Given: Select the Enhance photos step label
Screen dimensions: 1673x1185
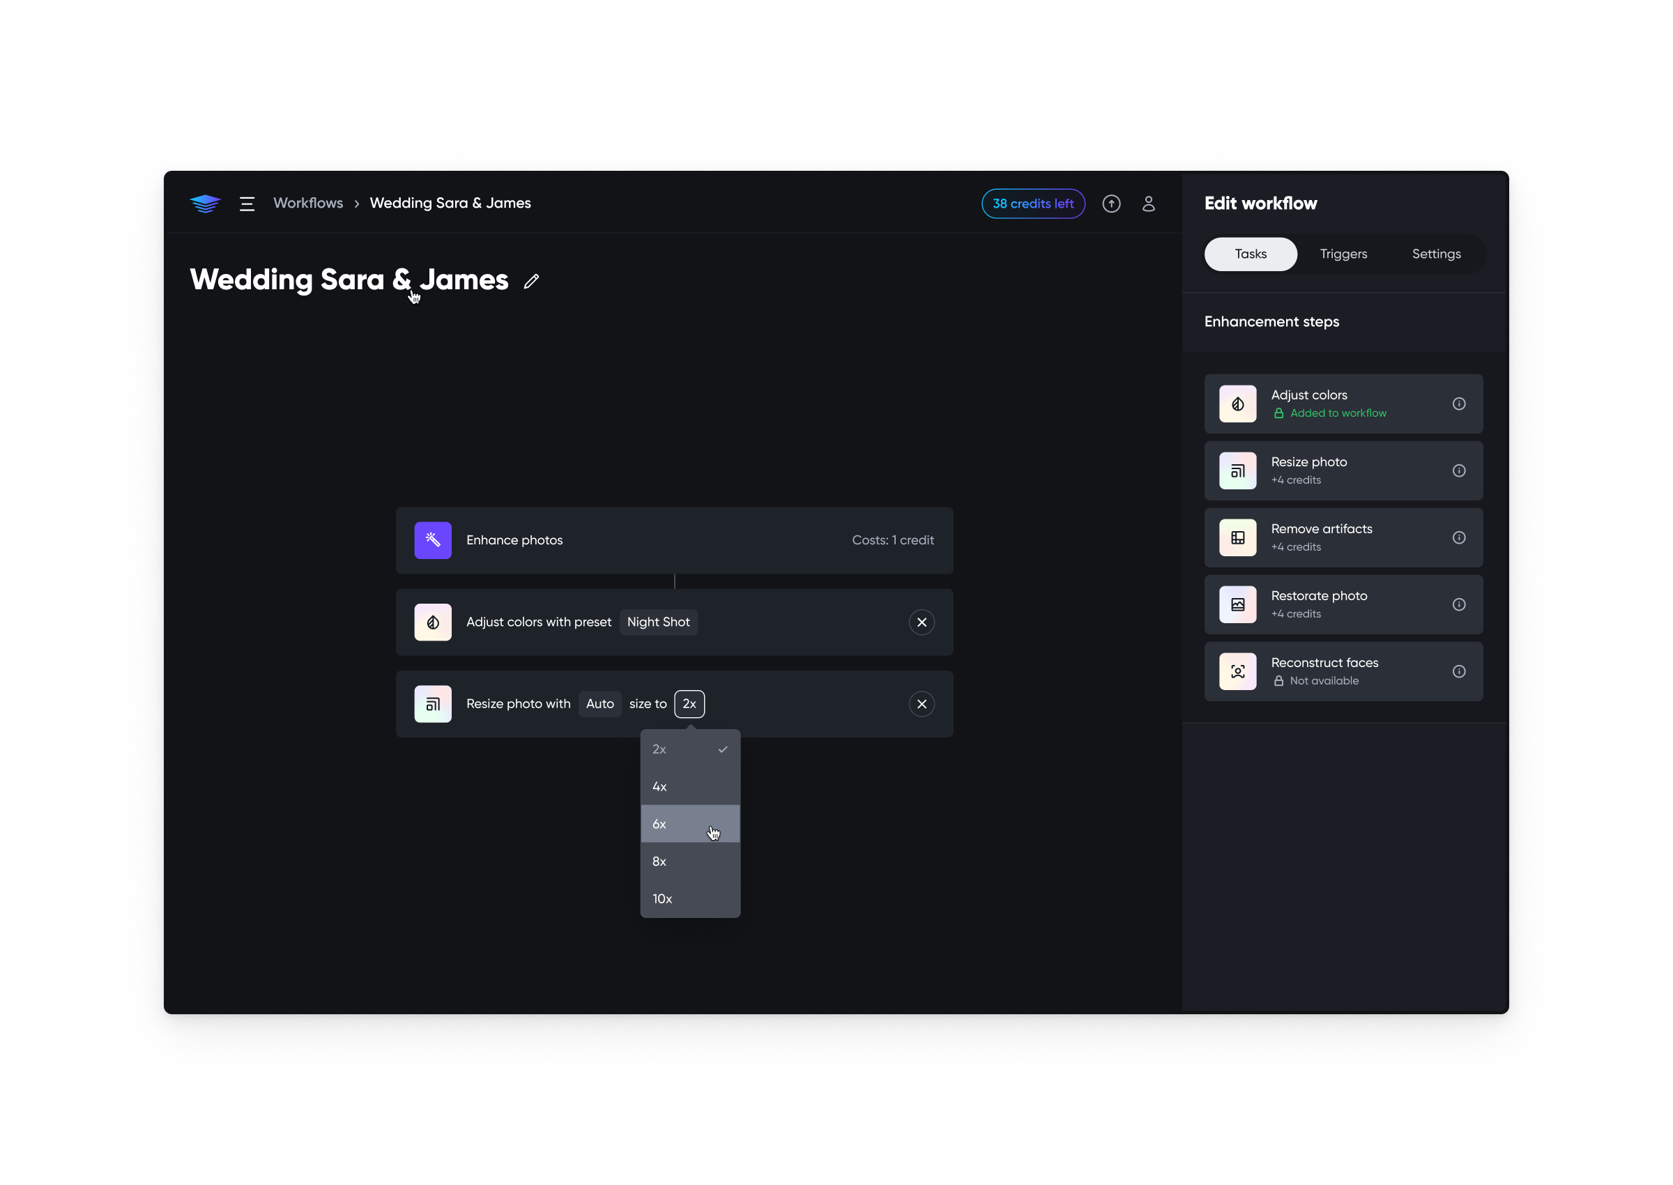Looking at the screenshot, I should click(514, 540).
